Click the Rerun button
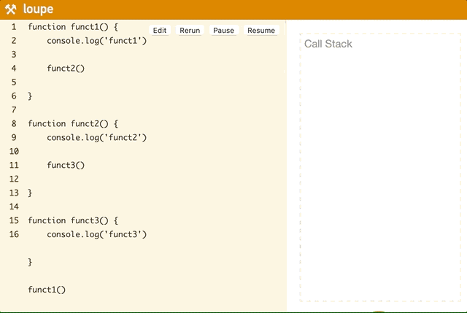 190,31
